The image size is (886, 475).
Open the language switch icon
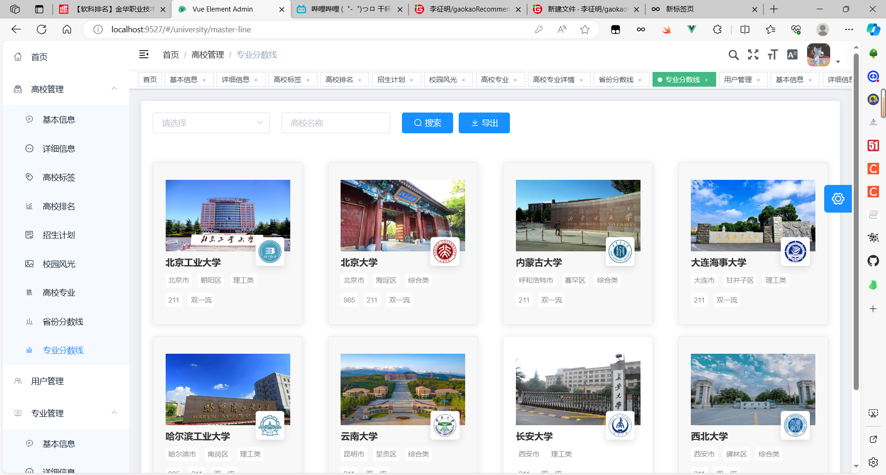tap(792, 55)
